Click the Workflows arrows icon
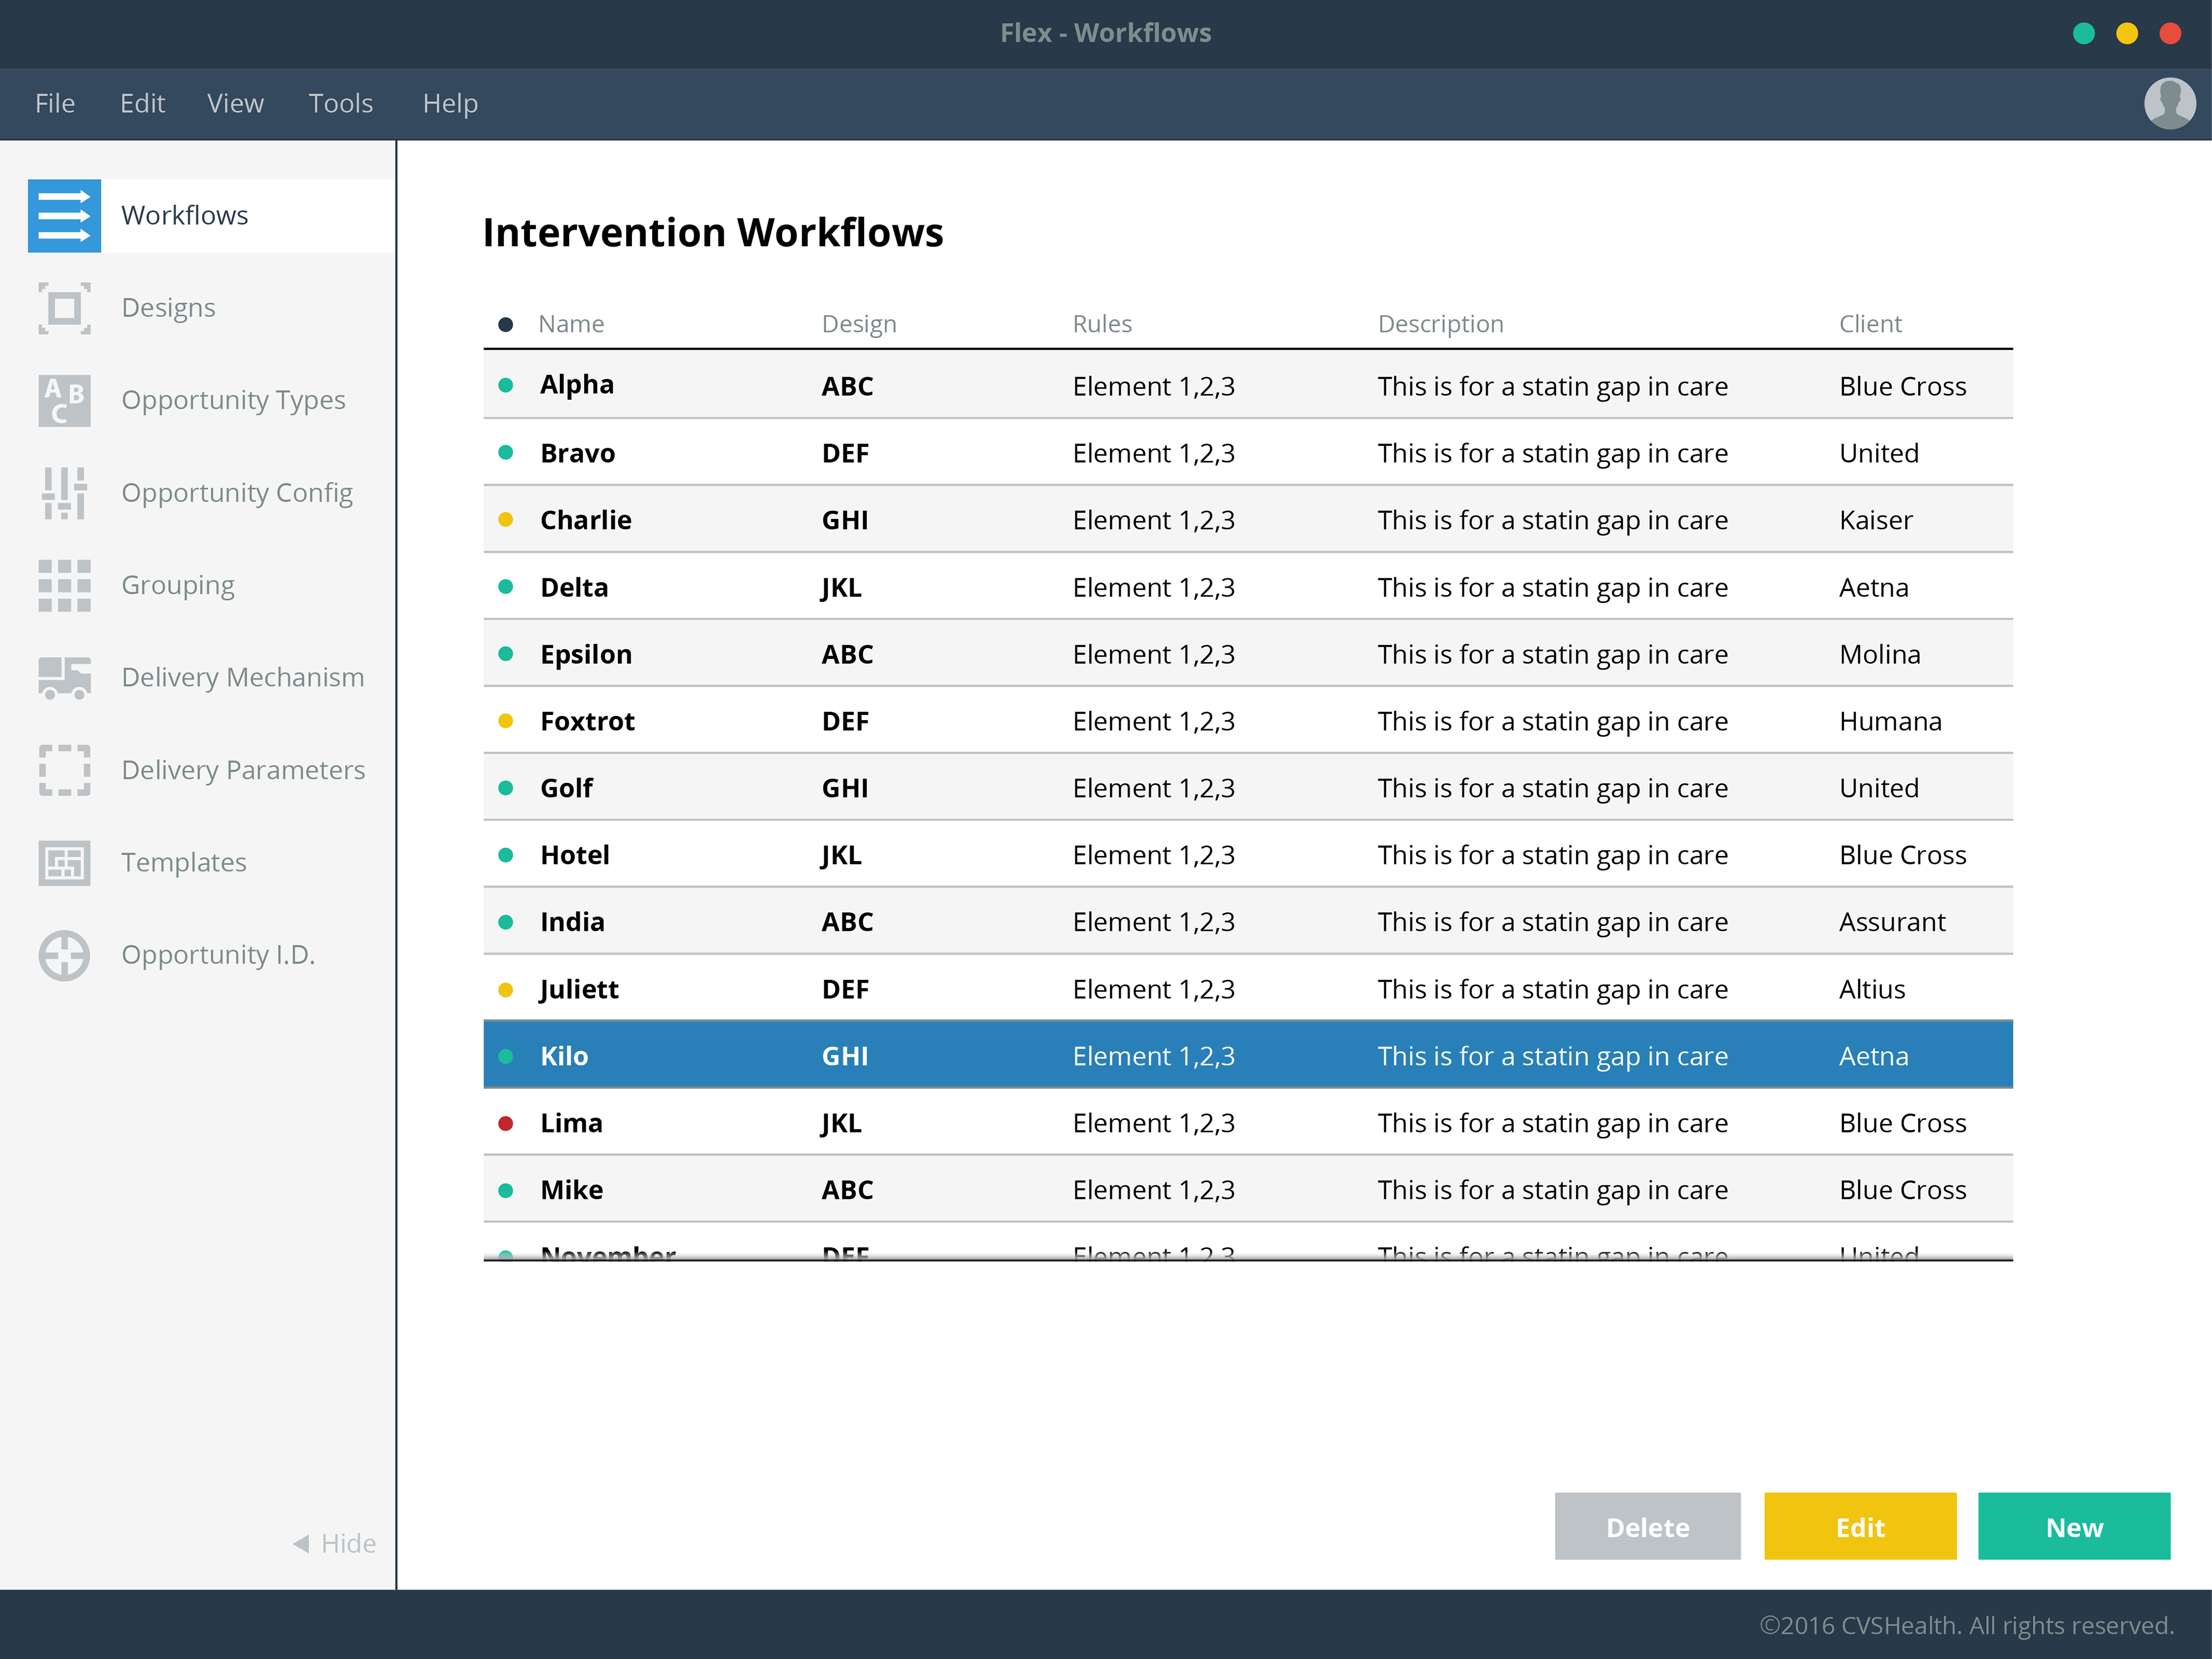The height and width of the screenshot is (1659, 2212). pyautogui.click(x=64, y=215)
